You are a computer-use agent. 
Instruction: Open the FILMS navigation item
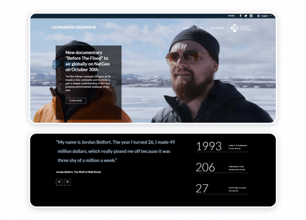186,28
